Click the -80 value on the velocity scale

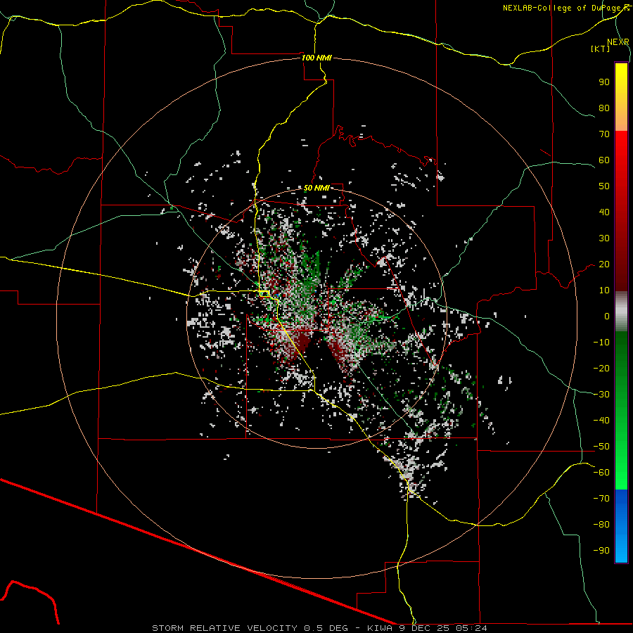point(601,525)
